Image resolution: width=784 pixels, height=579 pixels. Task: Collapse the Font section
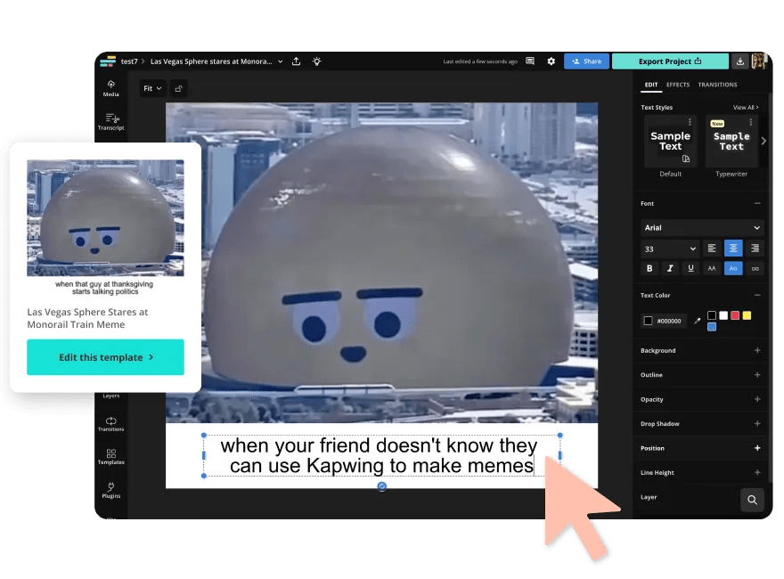pos(757,203)
